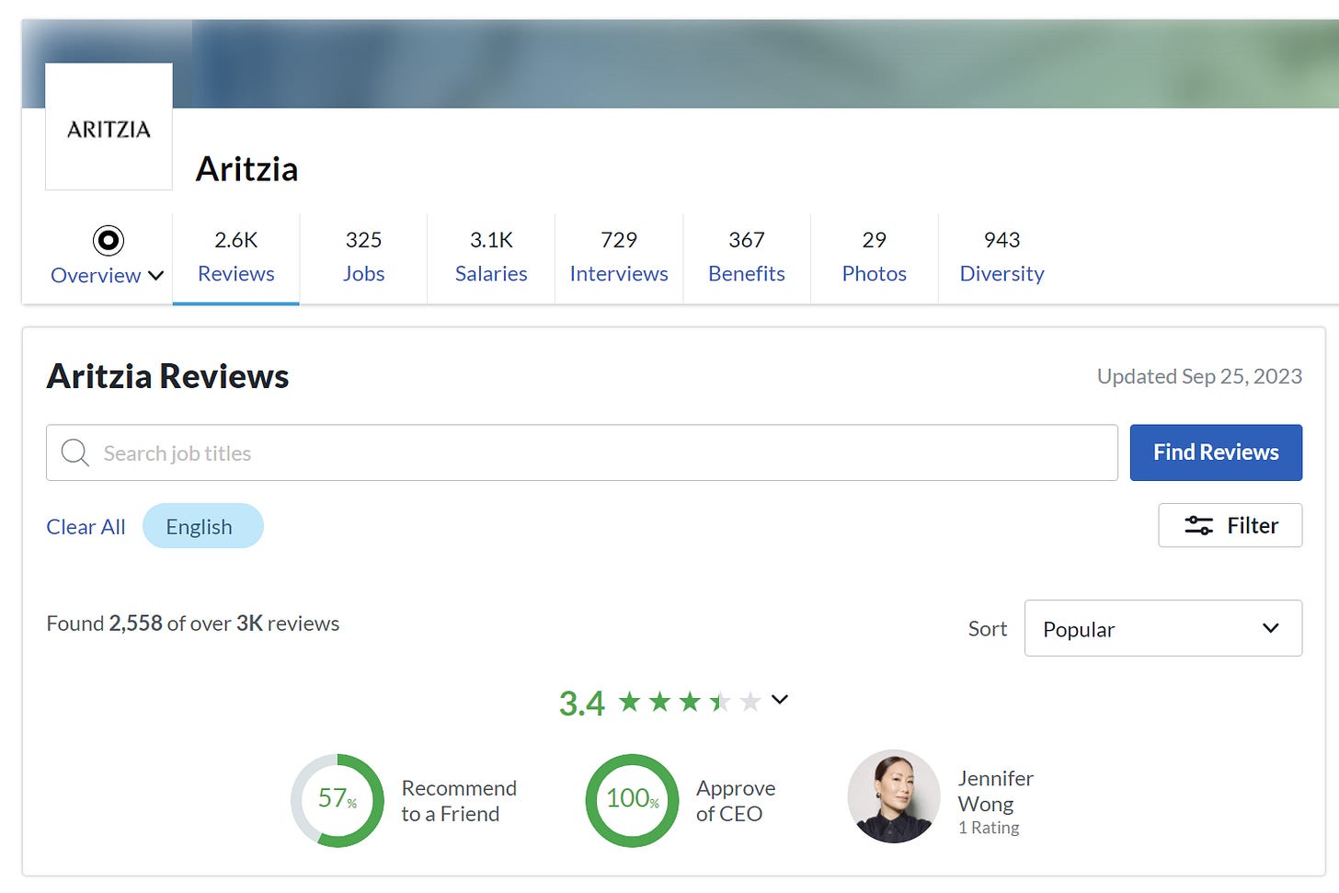This screenshot has width=1339, height=893.
Task: Expand the Overview chevron arrow
Action: coord(156,276)
